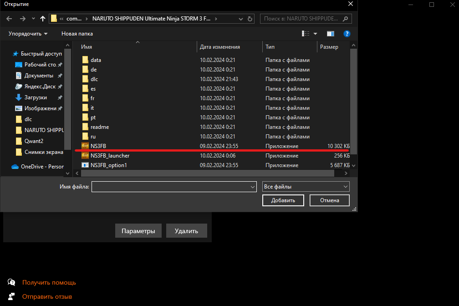
Task: Toggle the preview pane icon
Action: click(x=331, y=34)
